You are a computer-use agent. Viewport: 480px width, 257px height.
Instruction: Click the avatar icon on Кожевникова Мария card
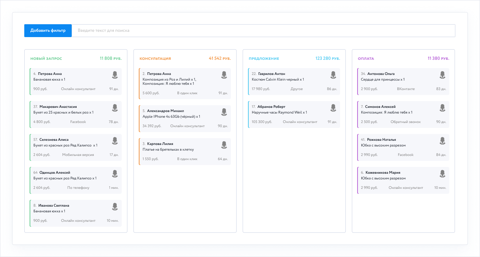pyautogui.click(x=442, y=174)
